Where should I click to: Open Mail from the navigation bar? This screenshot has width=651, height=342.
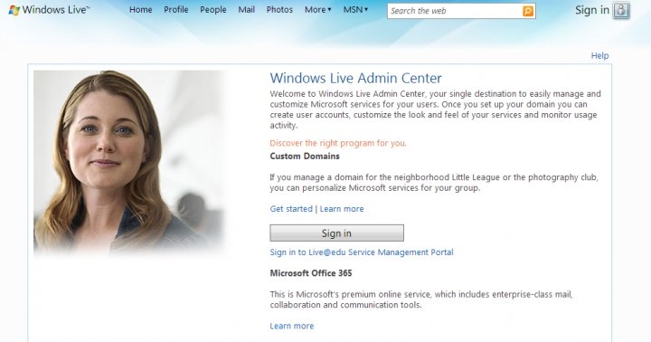coord(247,10)
